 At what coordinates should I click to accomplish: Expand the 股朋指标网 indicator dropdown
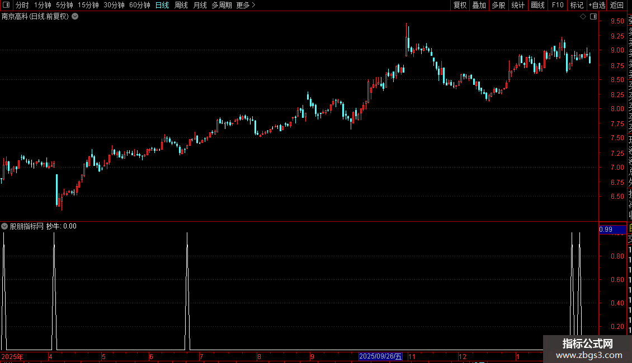[4, 226]
